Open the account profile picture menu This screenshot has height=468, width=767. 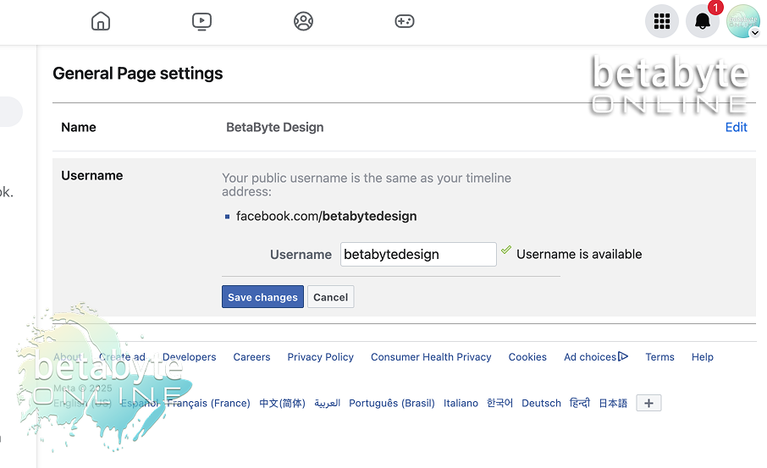(743, 21)
